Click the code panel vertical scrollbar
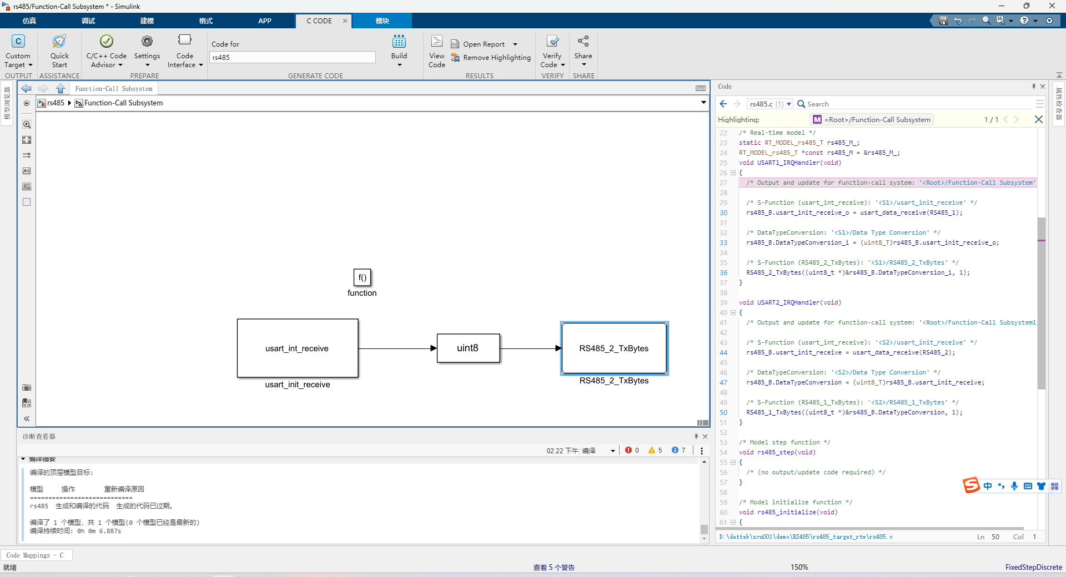Screen dimensions: 1066x577 (1041, 302)
